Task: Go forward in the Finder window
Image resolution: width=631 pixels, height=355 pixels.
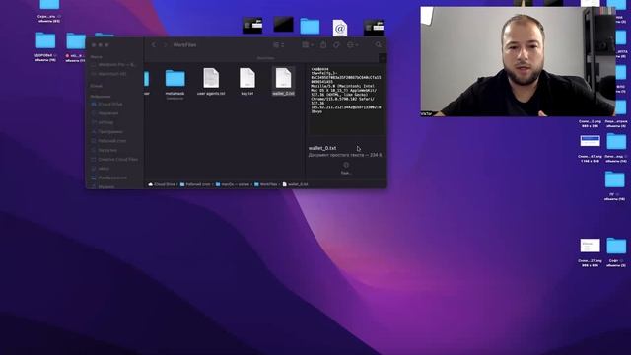Action: [165, 45]
